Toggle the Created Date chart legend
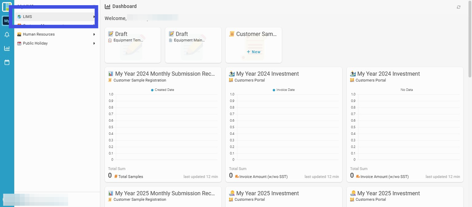Image resolution: width=472 pixels, height=207 pixels. coord(163,90)
